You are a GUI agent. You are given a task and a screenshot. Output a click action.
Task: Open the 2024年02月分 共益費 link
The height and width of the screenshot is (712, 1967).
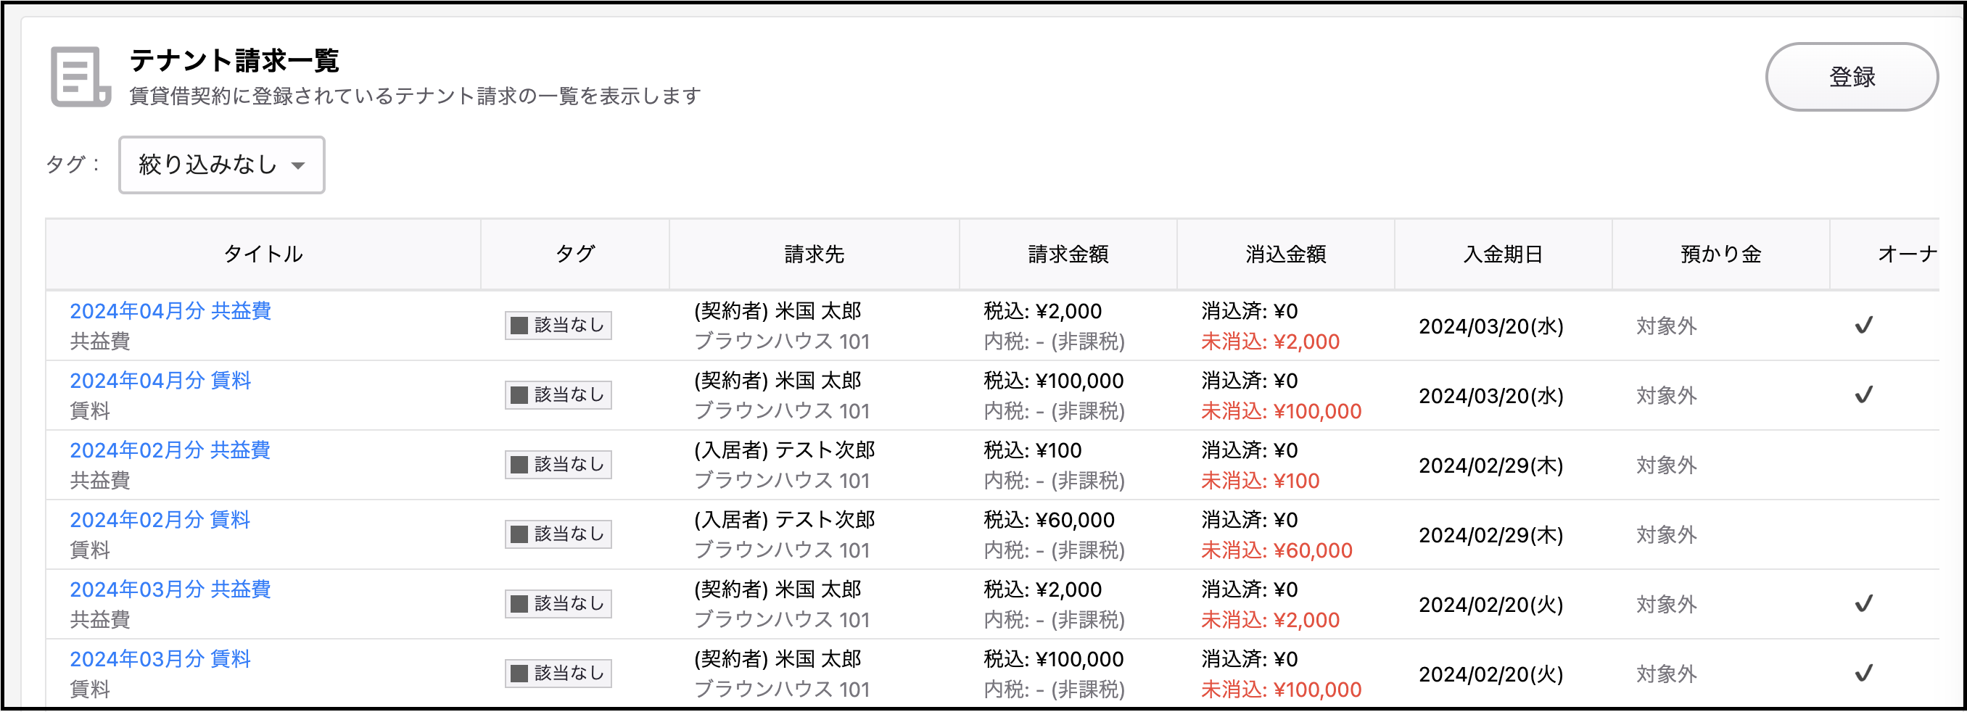click(170, 450)
